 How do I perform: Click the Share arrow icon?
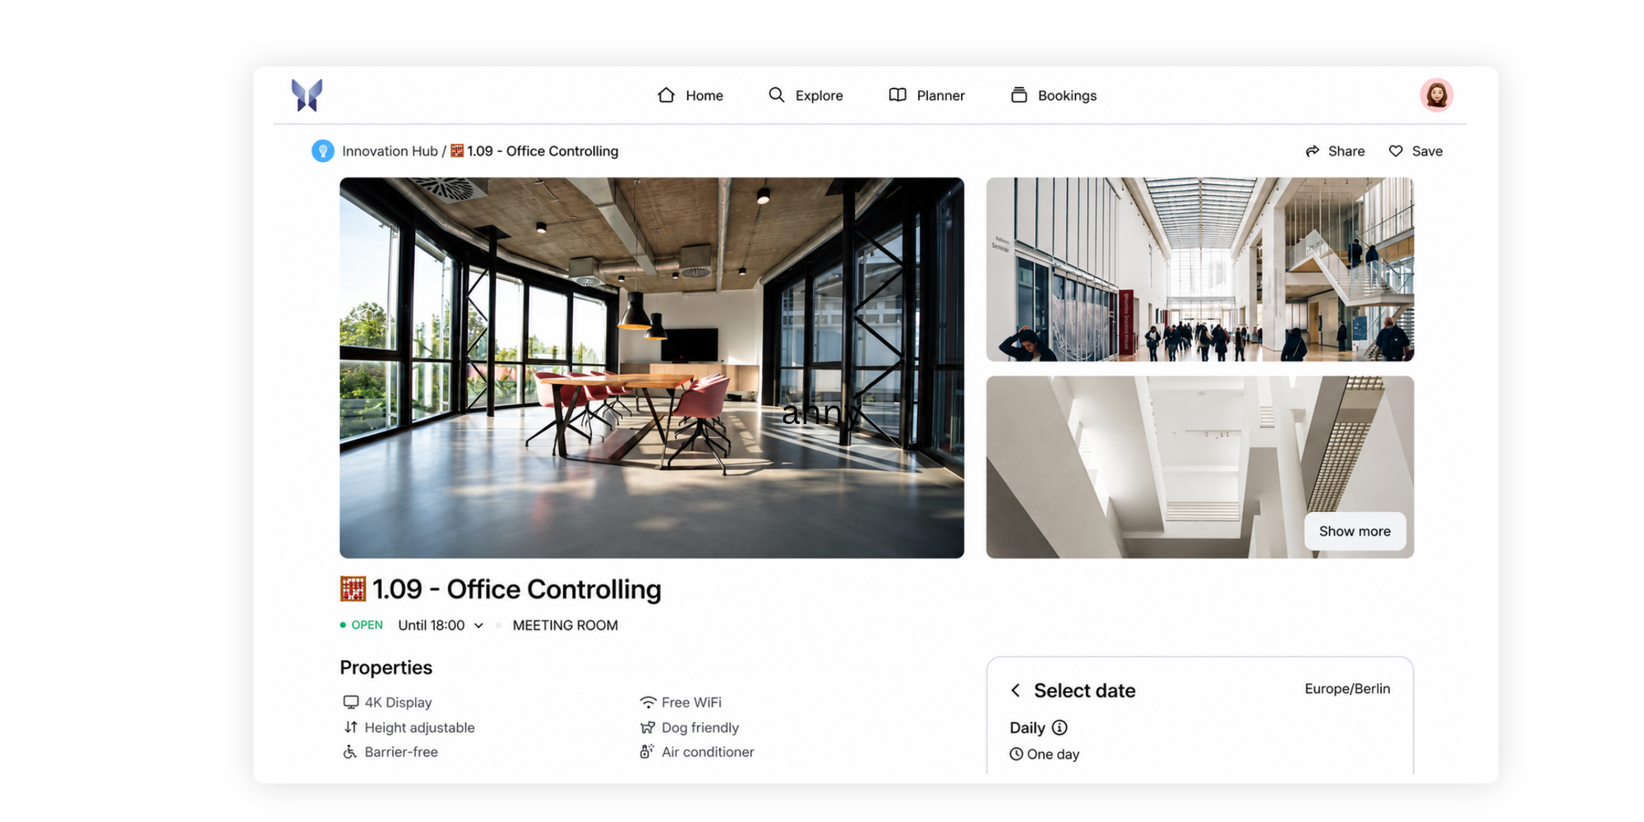point(1313,151)
